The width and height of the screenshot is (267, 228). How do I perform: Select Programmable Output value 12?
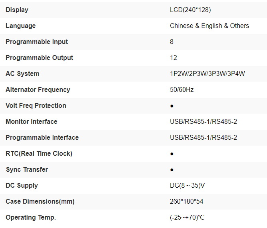pyautogui.click(x=173, y=57)
